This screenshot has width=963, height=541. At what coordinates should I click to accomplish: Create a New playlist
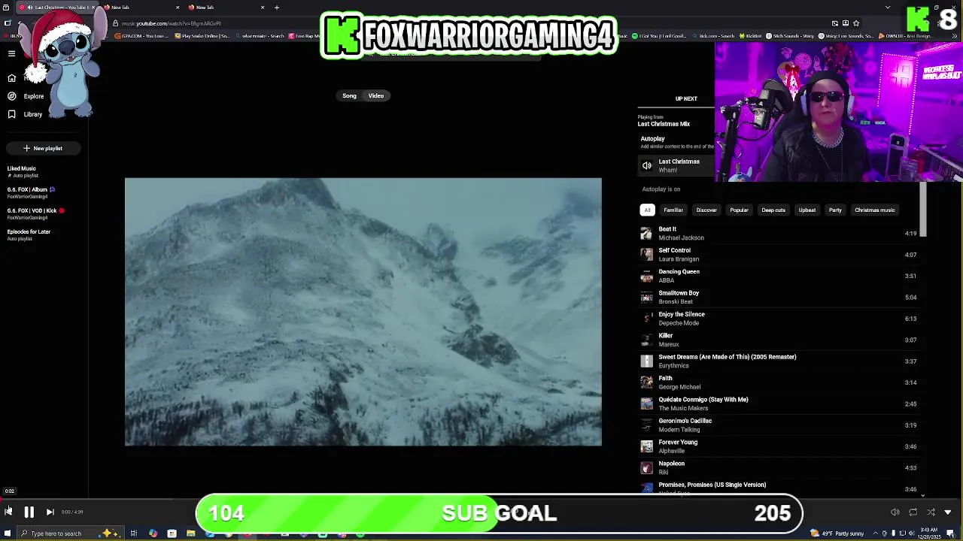[42, 148]
